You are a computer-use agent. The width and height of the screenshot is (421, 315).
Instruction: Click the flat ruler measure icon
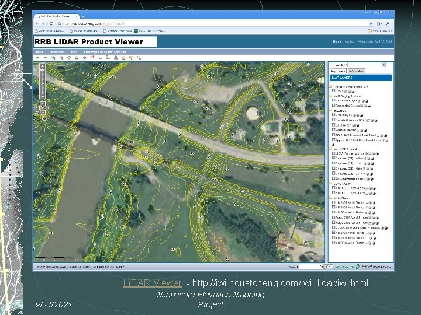[x=101, y=58]
